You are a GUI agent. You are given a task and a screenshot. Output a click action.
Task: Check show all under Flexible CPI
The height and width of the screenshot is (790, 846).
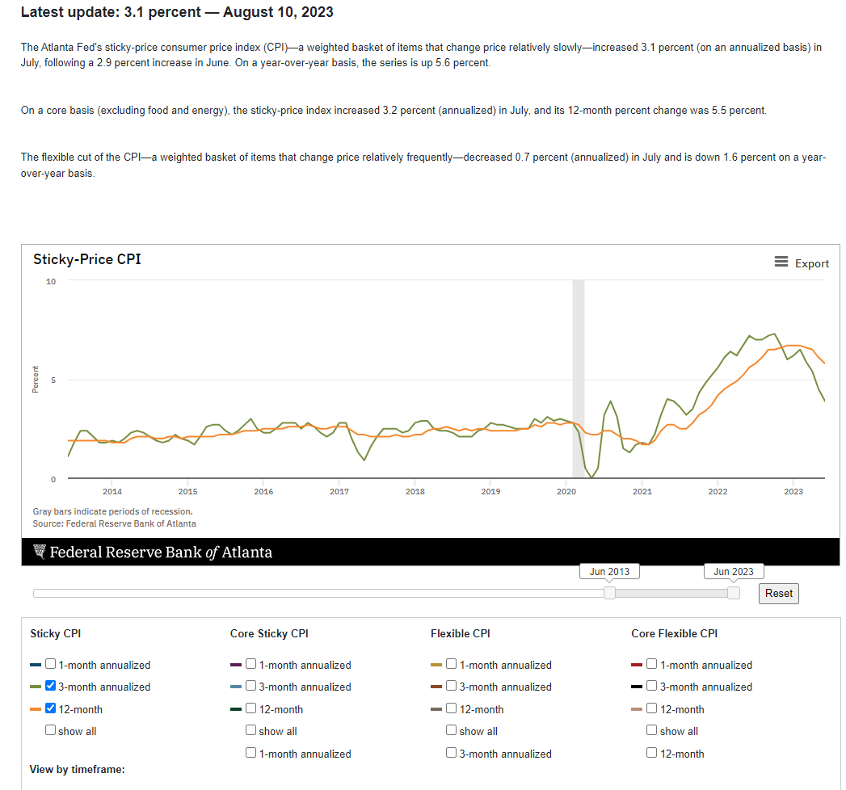tap(452, 730)
